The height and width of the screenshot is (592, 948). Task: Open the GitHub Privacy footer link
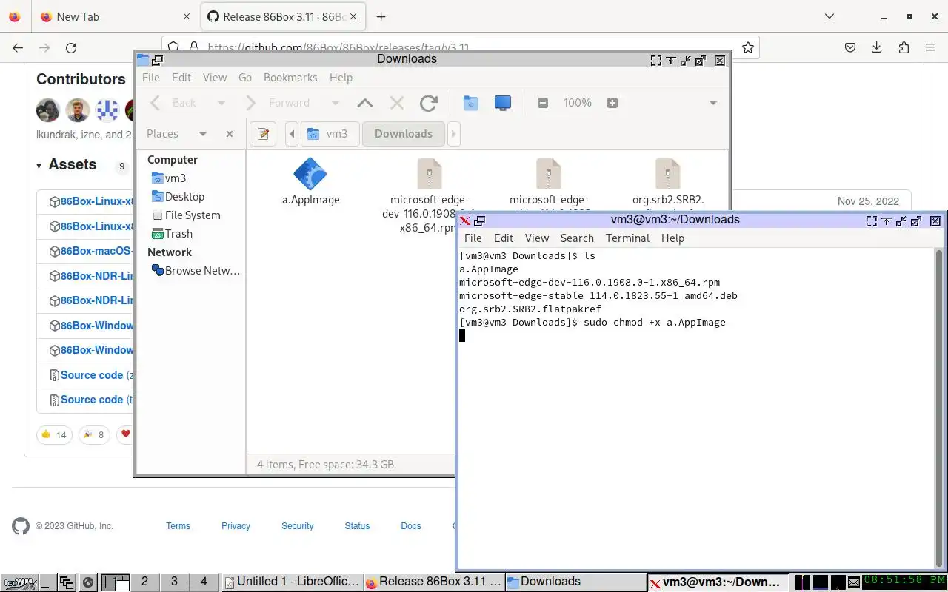coord(236,526)
